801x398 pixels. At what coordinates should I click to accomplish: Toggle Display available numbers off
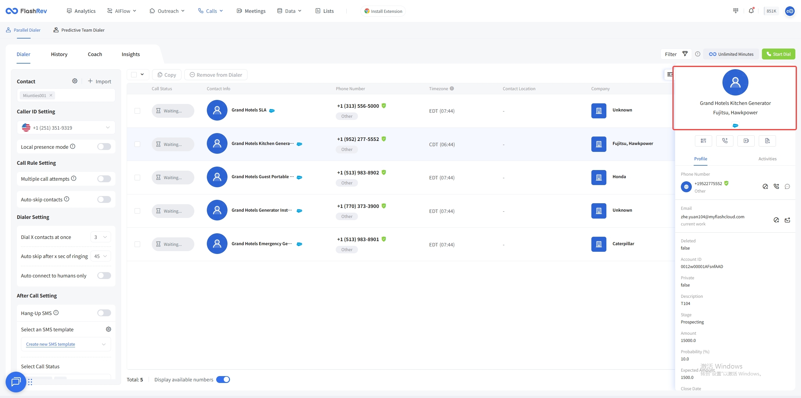223,380
